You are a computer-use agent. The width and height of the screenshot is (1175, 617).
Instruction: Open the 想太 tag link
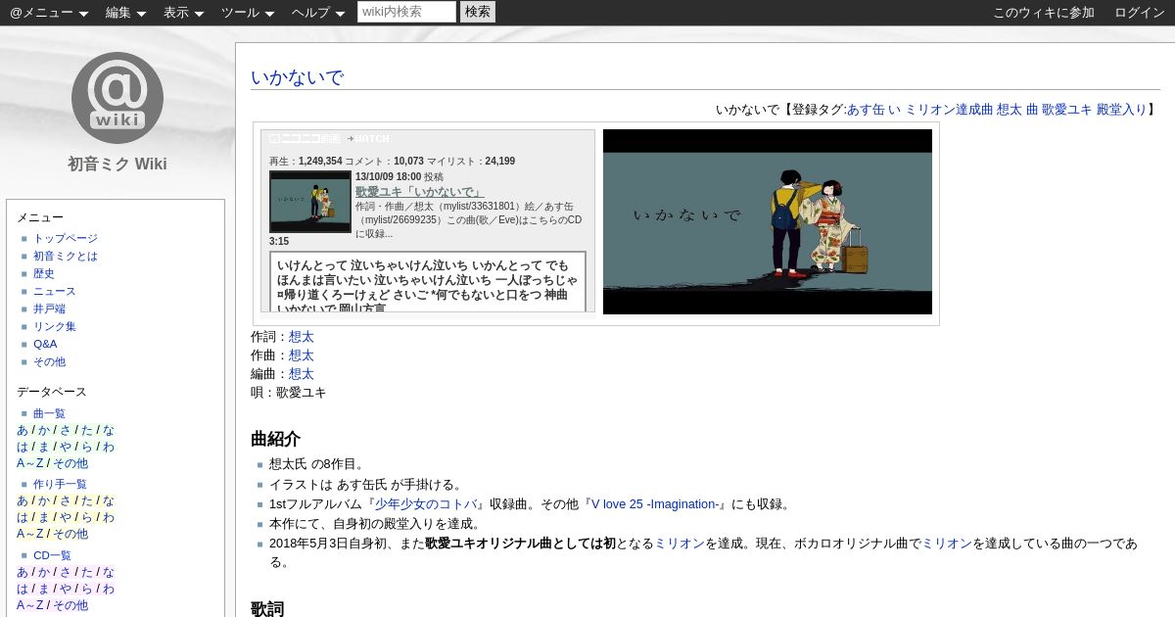1009,110
